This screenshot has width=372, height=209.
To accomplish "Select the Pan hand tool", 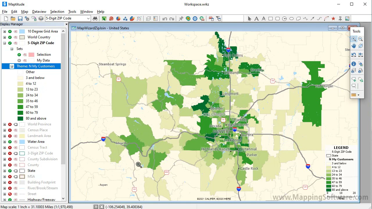I will [354, 46].
